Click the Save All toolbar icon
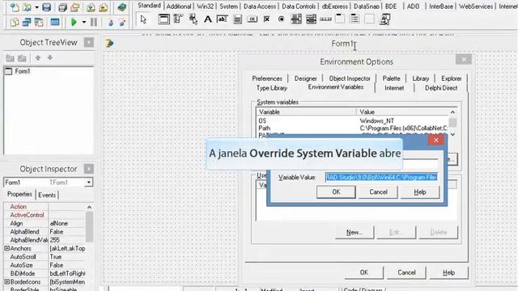This screenshot has width=518, height=291. tap(62, 7)
